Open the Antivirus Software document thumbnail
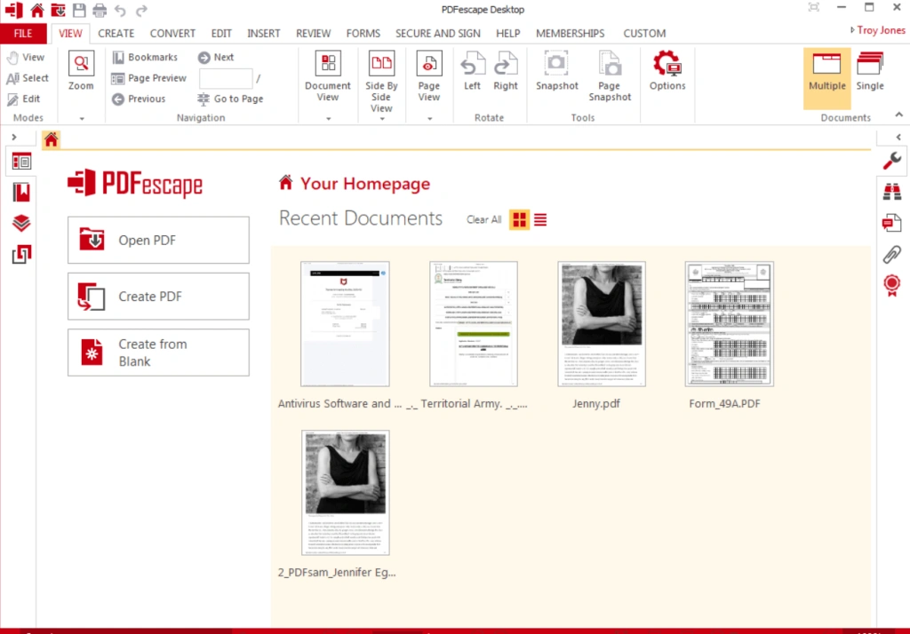This screenshot has width=910, height=634. click(345, 324)
